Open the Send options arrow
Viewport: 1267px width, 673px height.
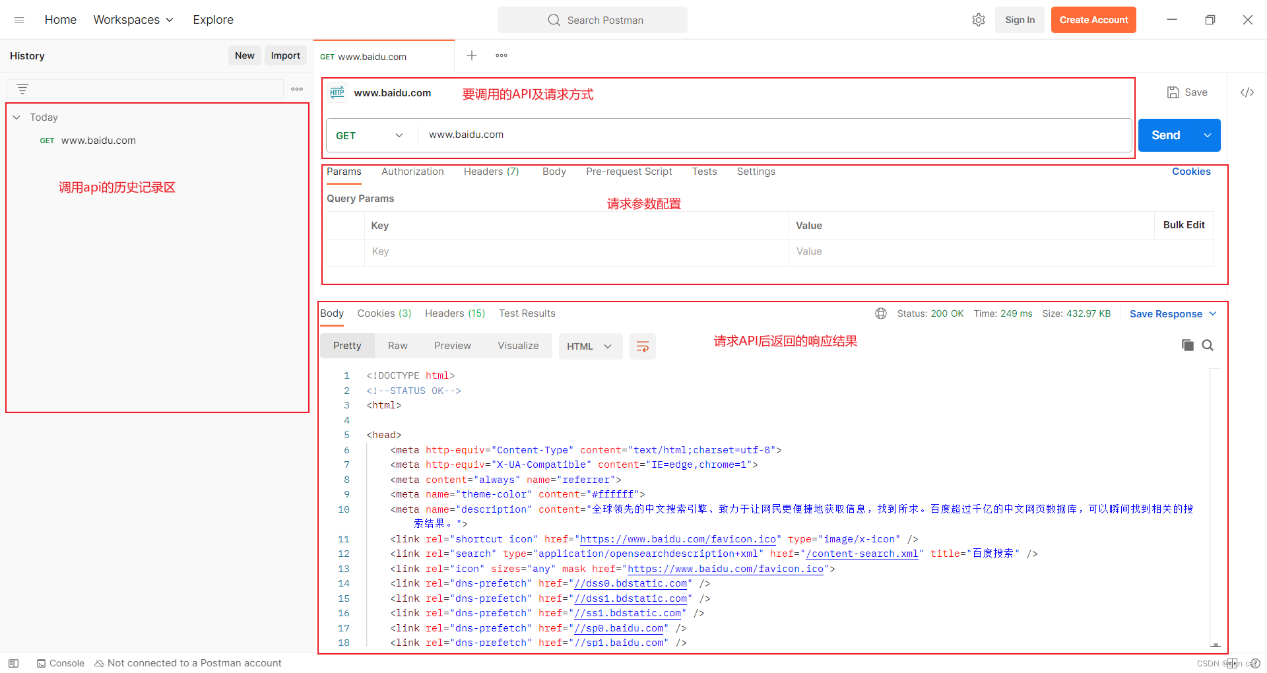pos(1208,135)
